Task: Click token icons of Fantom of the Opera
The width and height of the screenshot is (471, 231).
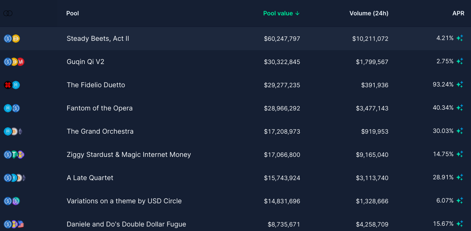Action: [12, 108]
